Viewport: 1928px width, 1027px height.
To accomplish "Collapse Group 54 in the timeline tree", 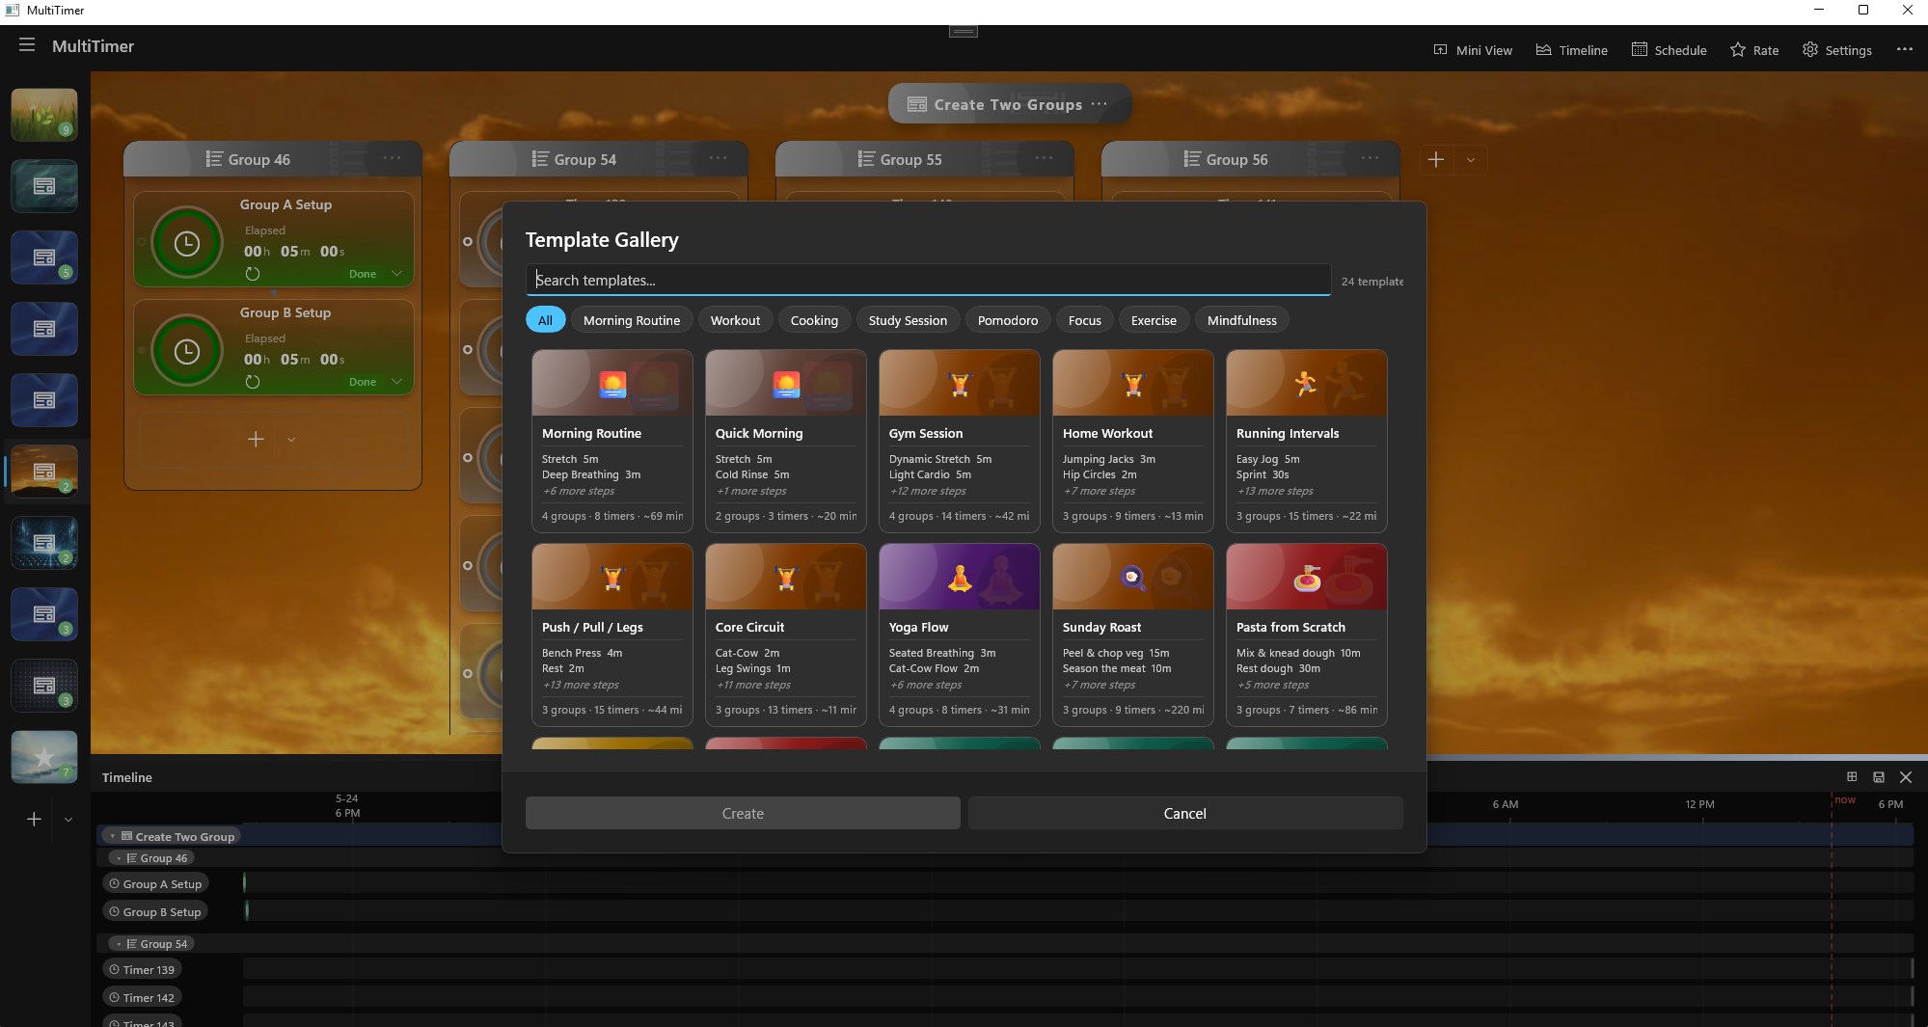I will click(x=119, y=944).
